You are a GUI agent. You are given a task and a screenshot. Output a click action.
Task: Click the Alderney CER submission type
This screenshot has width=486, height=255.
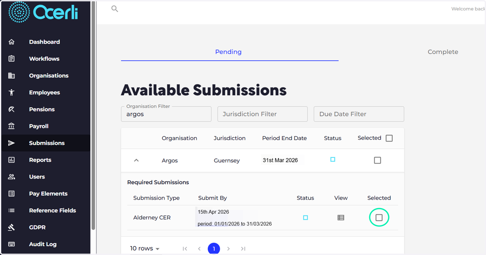pyautogui.click(x=152, y=218)
